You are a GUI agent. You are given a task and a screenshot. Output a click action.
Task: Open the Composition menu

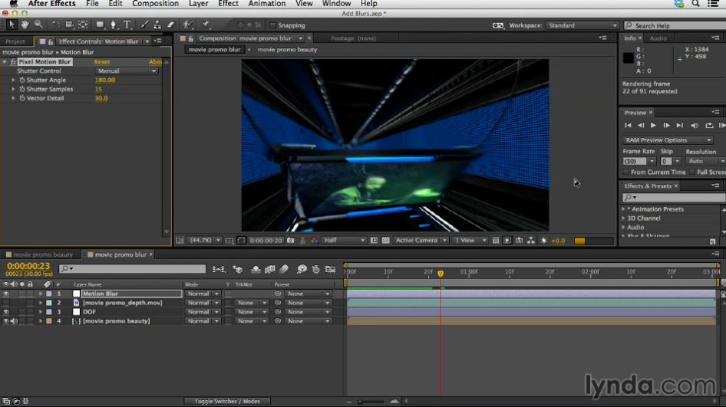click(155, 4)
